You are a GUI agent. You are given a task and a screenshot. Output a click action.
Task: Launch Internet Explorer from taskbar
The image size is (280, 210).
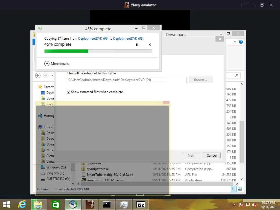tap(22, 205)
